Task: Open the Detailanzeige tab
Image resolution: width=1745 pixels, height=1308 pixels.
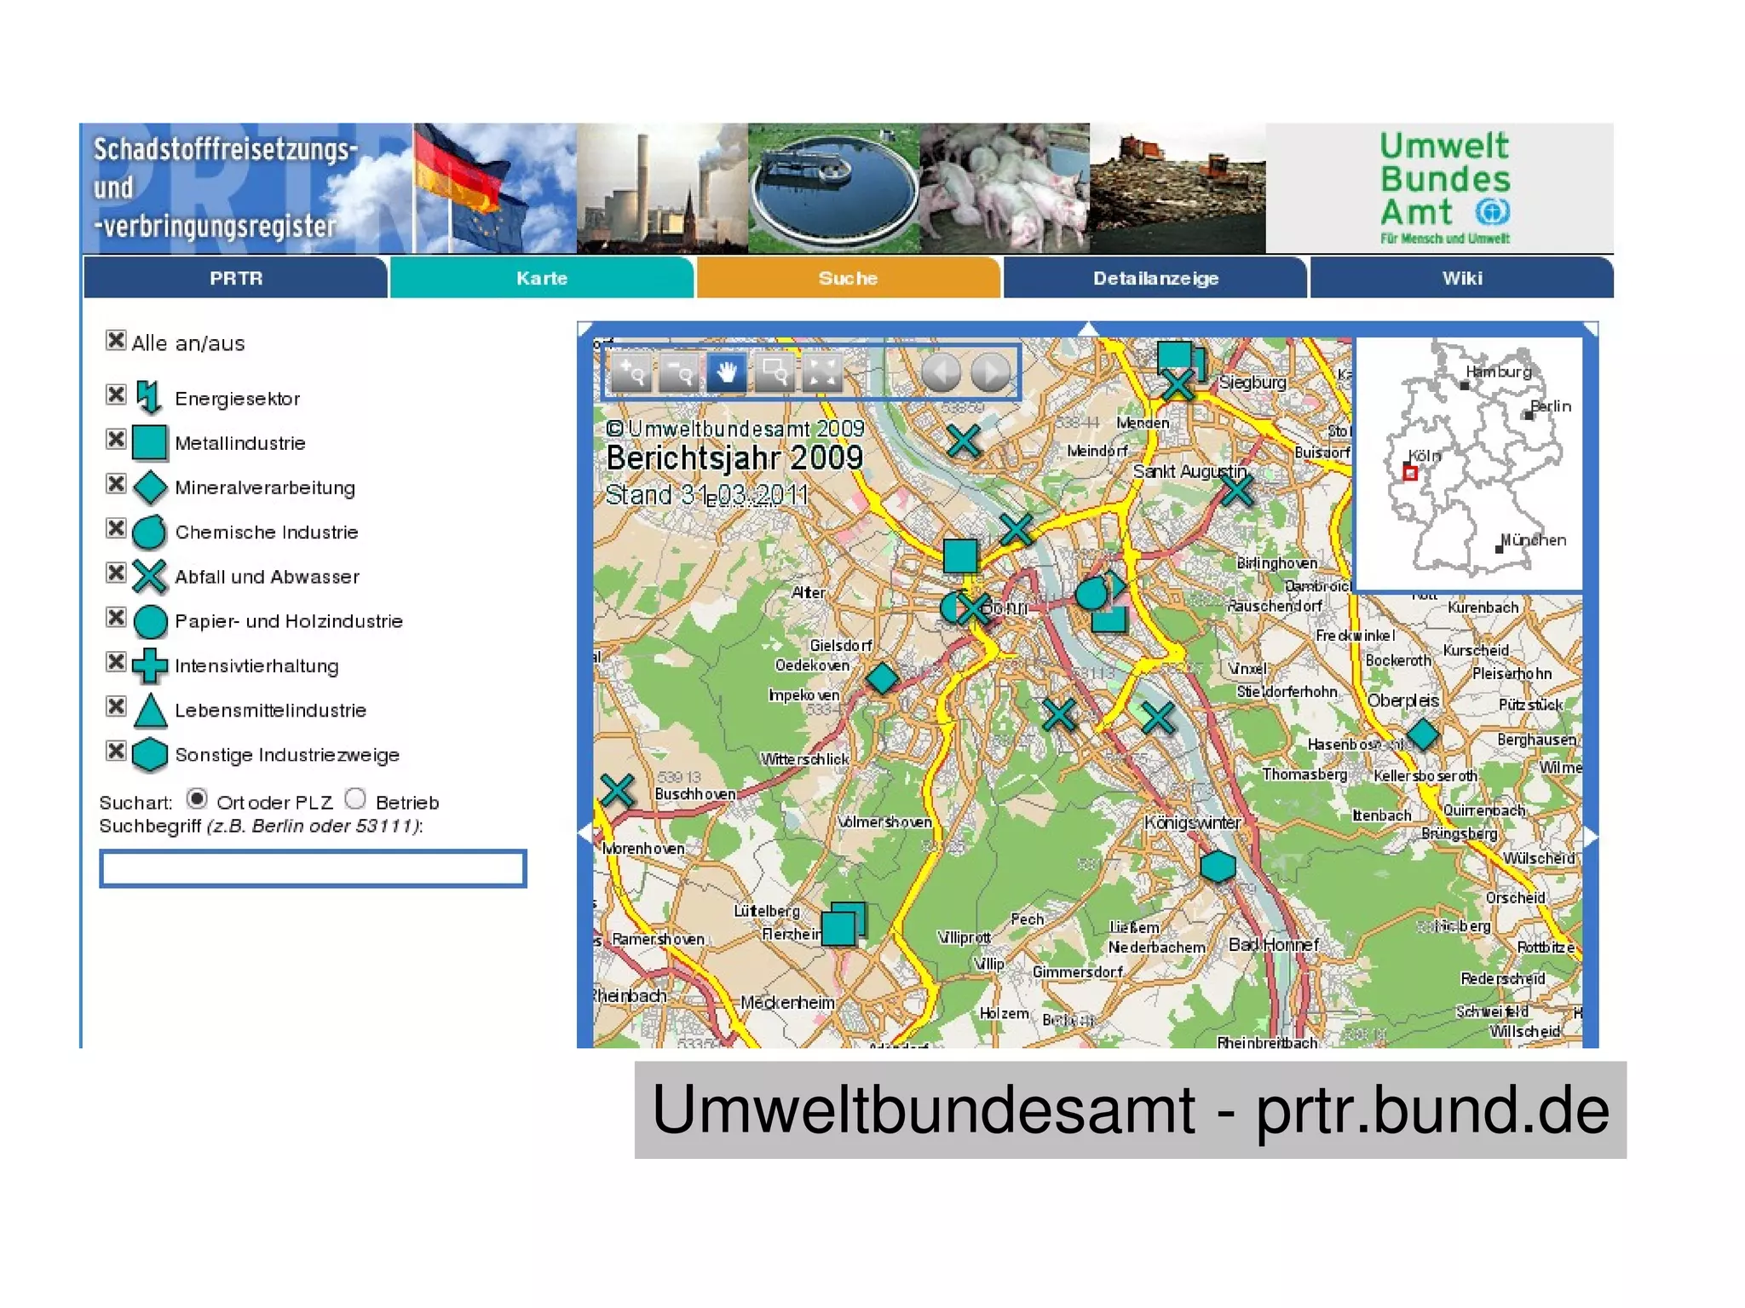Action: click(x=1155, y=278)
